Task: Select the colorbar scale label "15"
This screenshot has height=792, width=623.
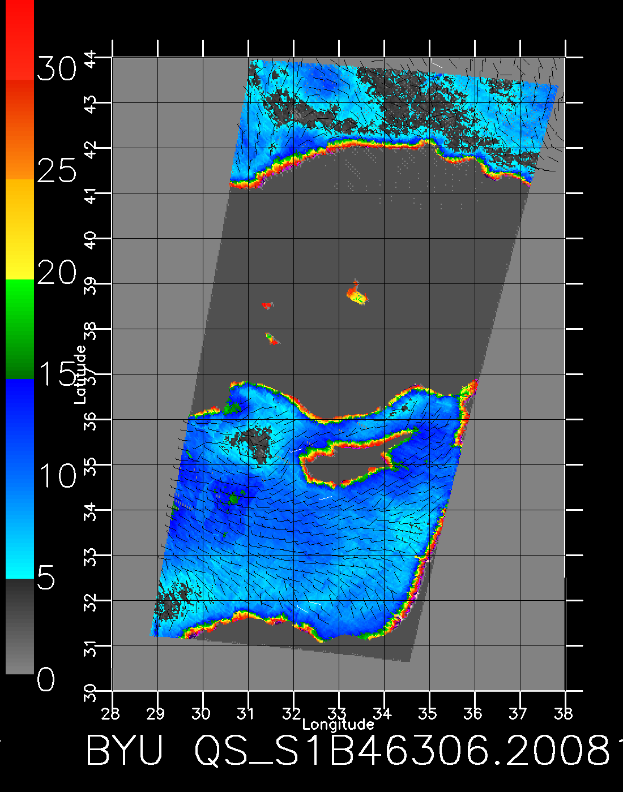Action: (x=57, y=373)
